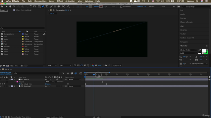The height and width of the screenshot is (118, 211).
Task: Collapse Mask 1 mask group twirl arrow
Action: pos(15,82)
